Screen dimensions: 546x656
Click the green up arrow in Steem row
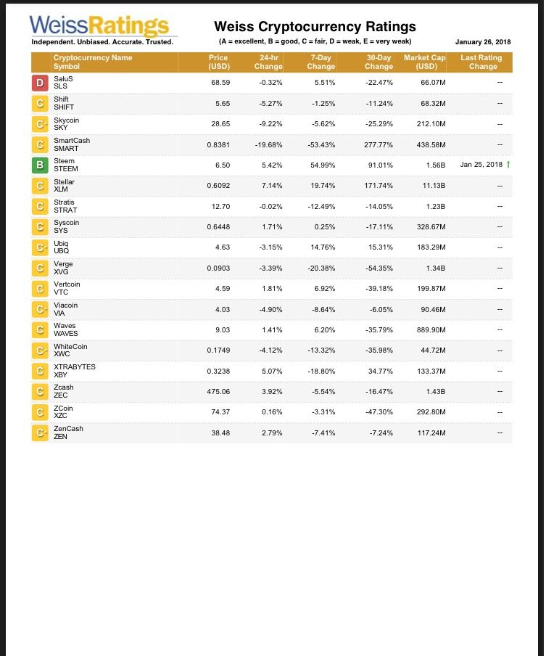tap(509, 165)
